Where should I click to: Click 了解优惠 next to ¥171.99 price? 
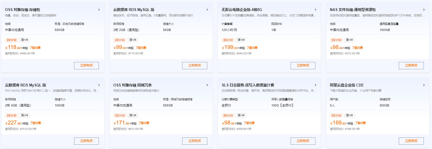click(144, 123)
